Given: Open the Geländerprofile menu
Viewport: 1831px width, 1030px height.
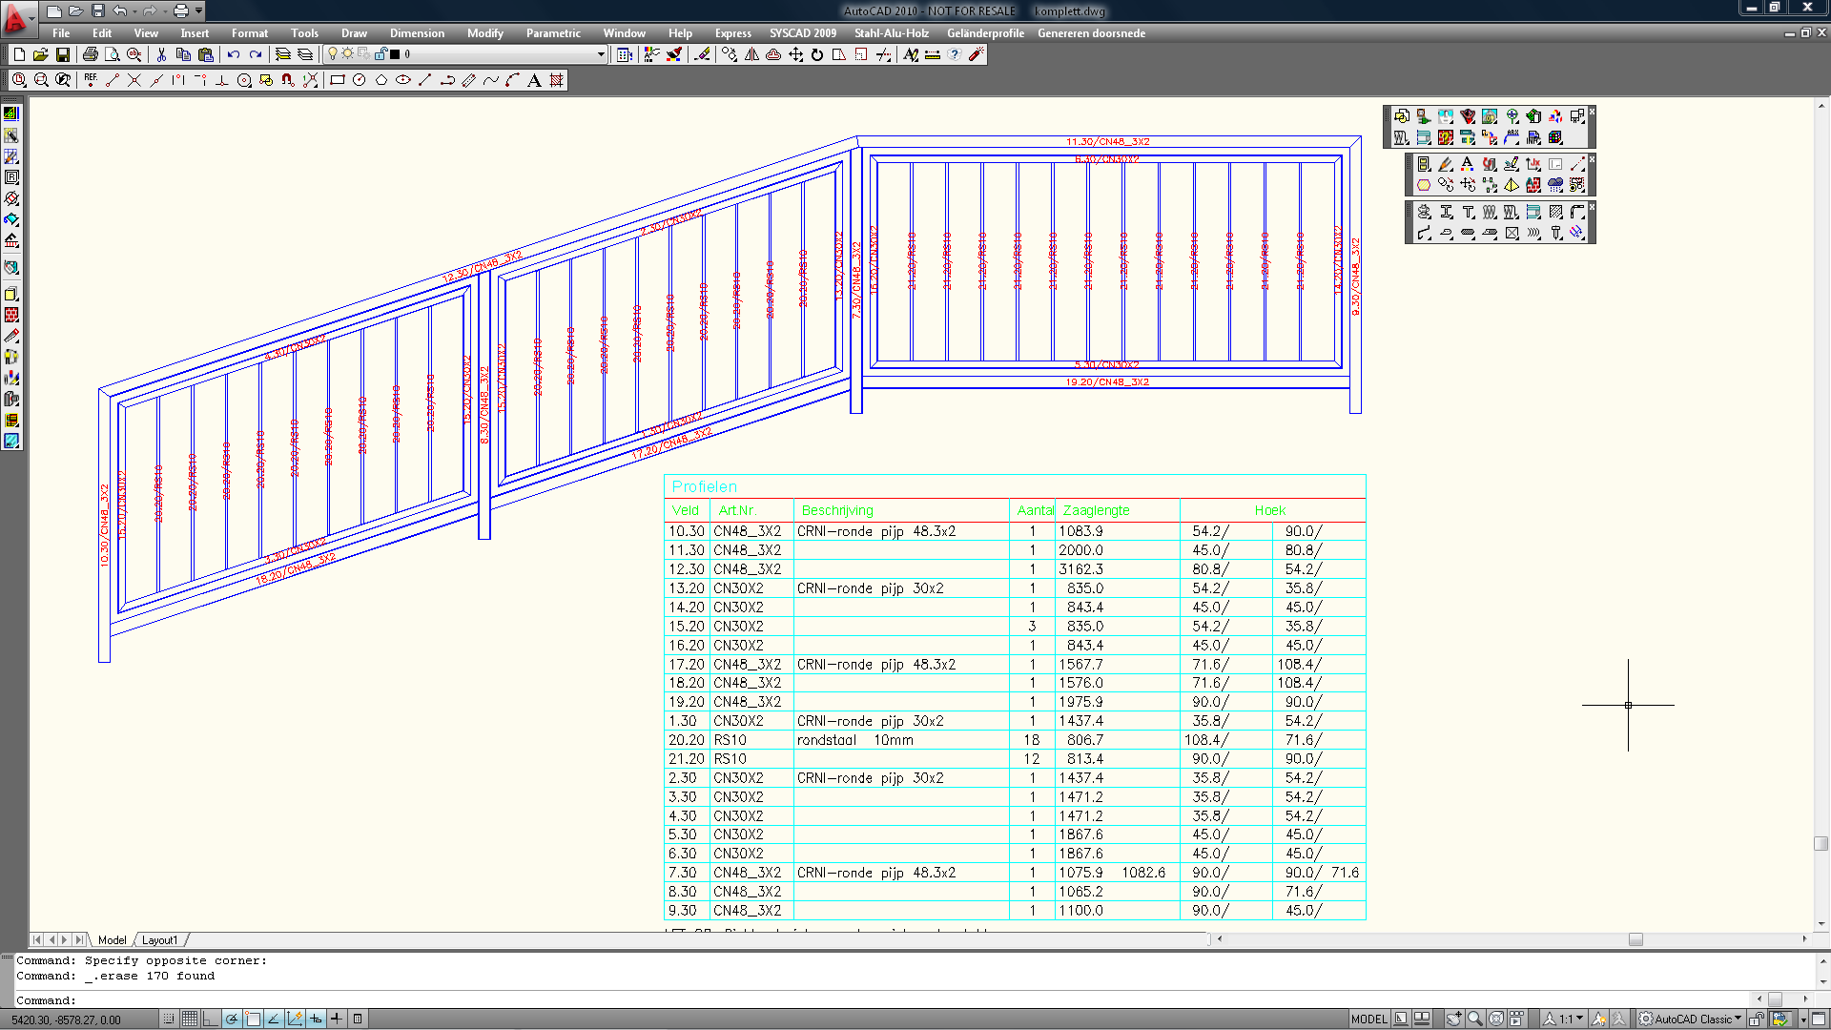Looking at the screenshot, I should click(985, 33).
